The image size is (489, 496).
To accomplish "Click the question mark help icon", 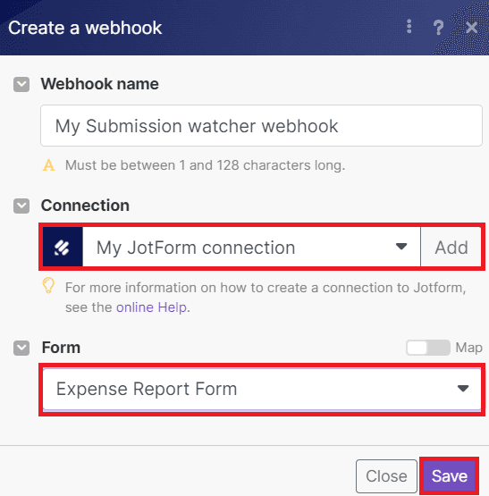I will (x=438, y=28).
